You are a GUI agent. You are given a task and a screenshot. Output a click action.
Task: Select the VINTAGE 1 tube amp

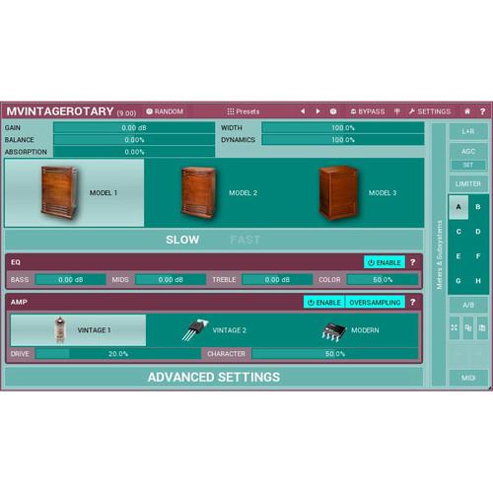click(78, 330)
